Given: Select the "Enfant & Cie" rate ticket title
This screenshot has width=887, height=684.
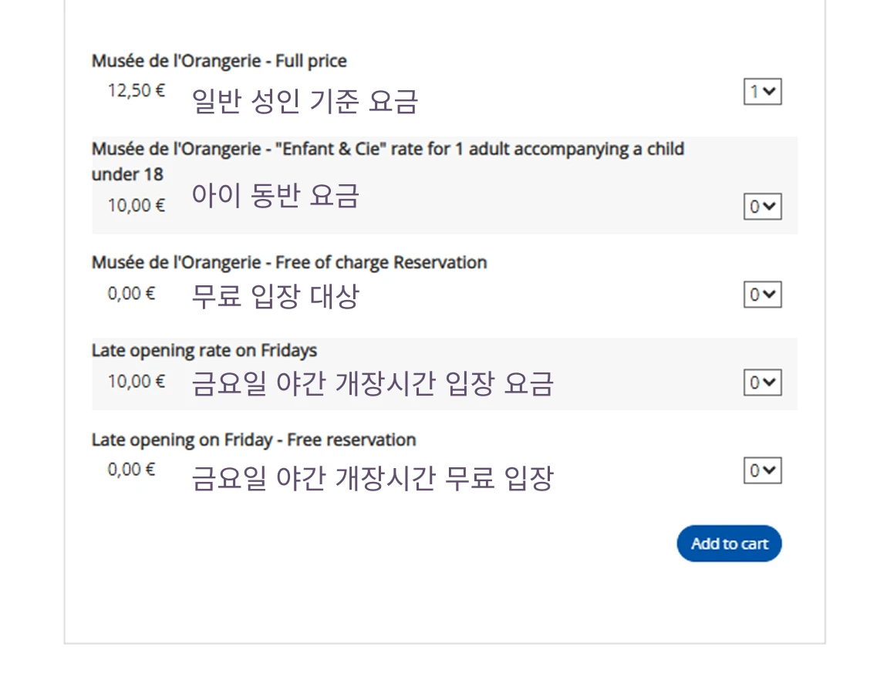Looking at the screenshot, I should 387,149.
